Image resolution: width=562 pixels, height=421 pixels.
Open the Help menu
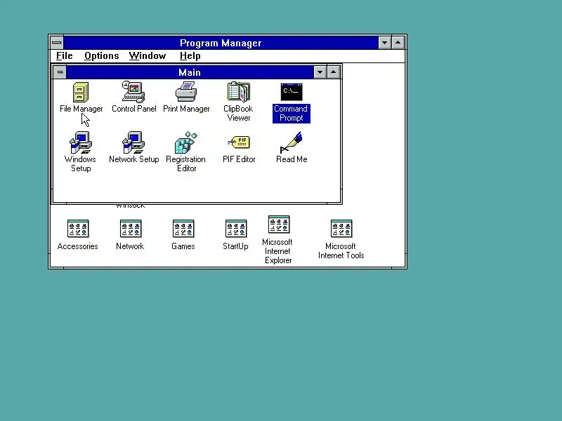(190, 56)
